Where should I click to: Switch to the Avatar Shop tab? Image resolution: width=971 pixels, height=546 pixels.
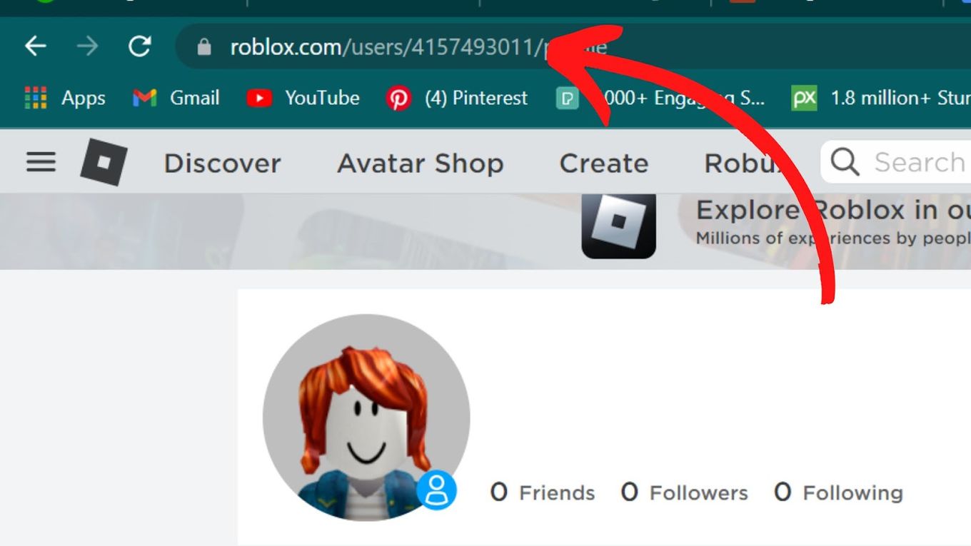click(x=420, y=163)
